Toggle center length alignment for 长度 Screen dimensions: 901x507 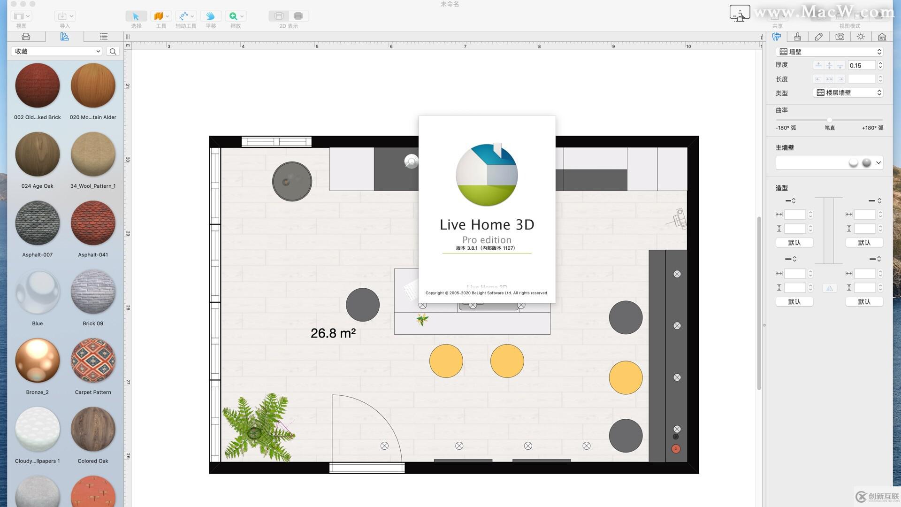(x=829, y=78)
